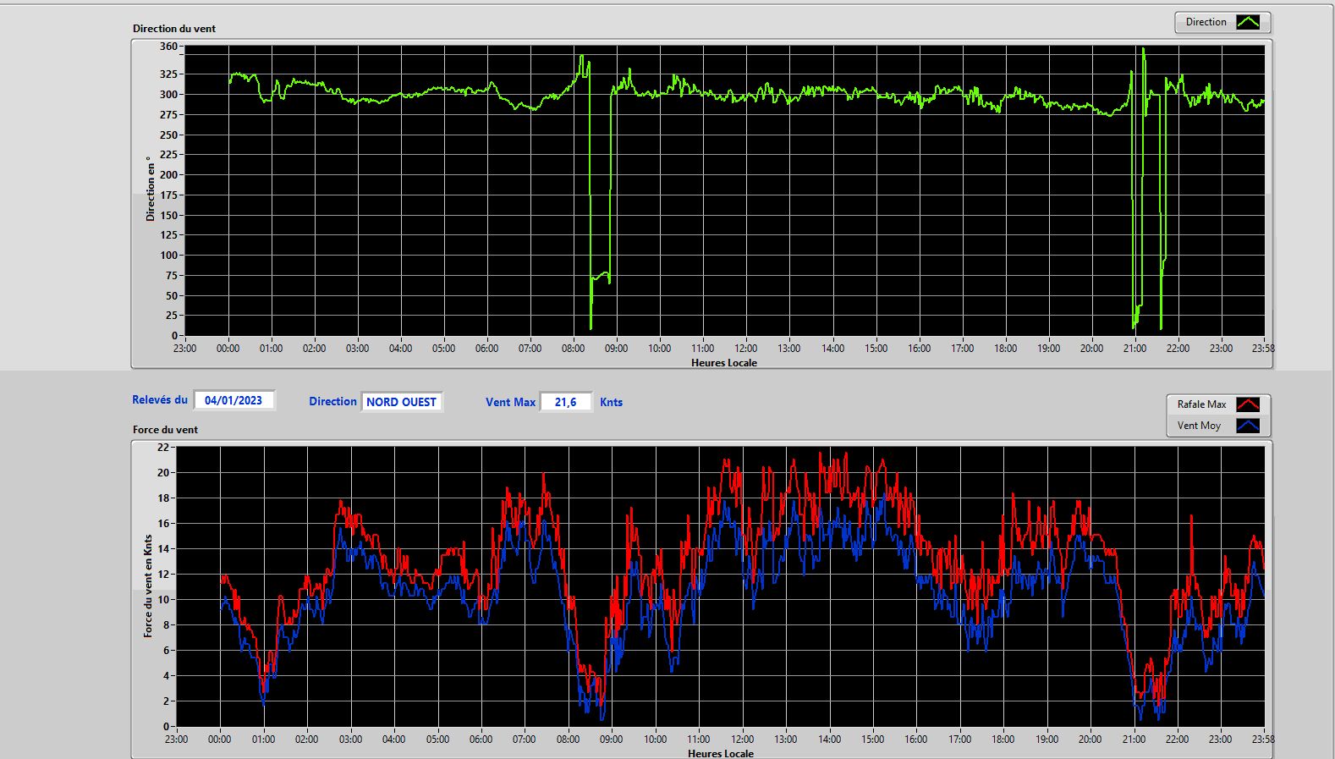
Task: Click the blue 'Direction' label beside NORD OUEST
Action: (x=332, y=401)
